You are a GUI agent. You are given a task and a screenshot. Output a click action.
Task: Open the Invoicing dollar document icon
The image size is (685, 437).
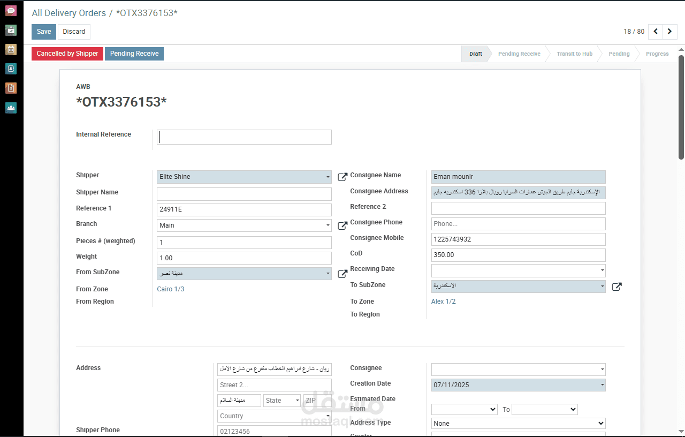coord(11,88)
